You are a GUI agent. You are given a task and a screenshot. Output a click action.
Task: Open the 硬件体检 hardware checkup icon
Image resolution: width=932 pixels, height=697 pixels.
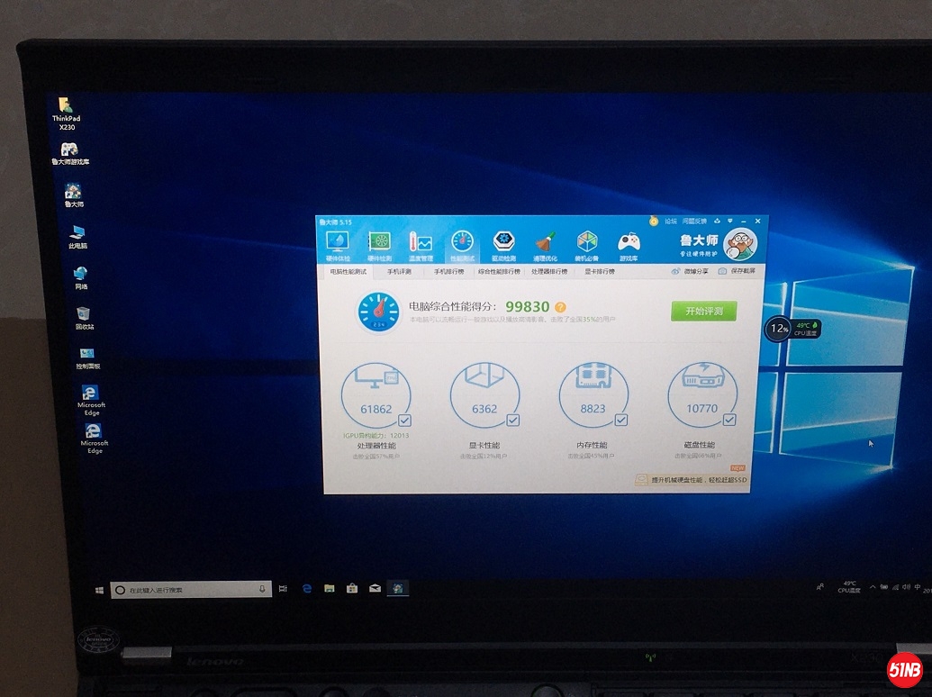coord(338,244)
